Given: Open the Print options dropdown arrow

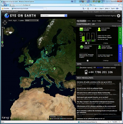Looking at the screenshot, I should [x=98, y=9].
